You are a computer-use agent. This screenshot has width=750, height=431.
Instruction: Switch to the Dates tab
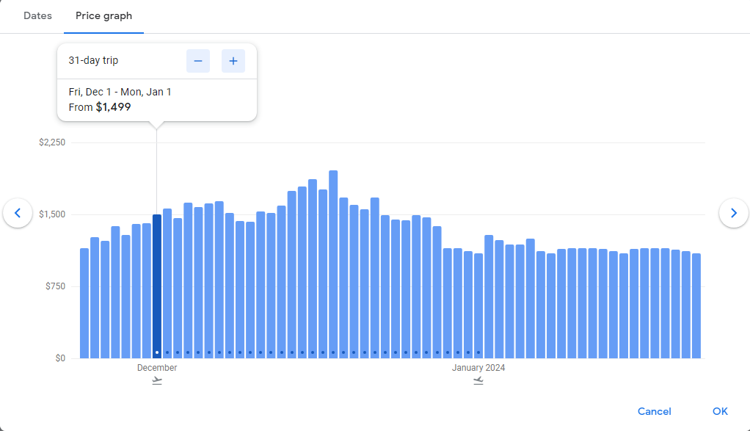point(37,16)
